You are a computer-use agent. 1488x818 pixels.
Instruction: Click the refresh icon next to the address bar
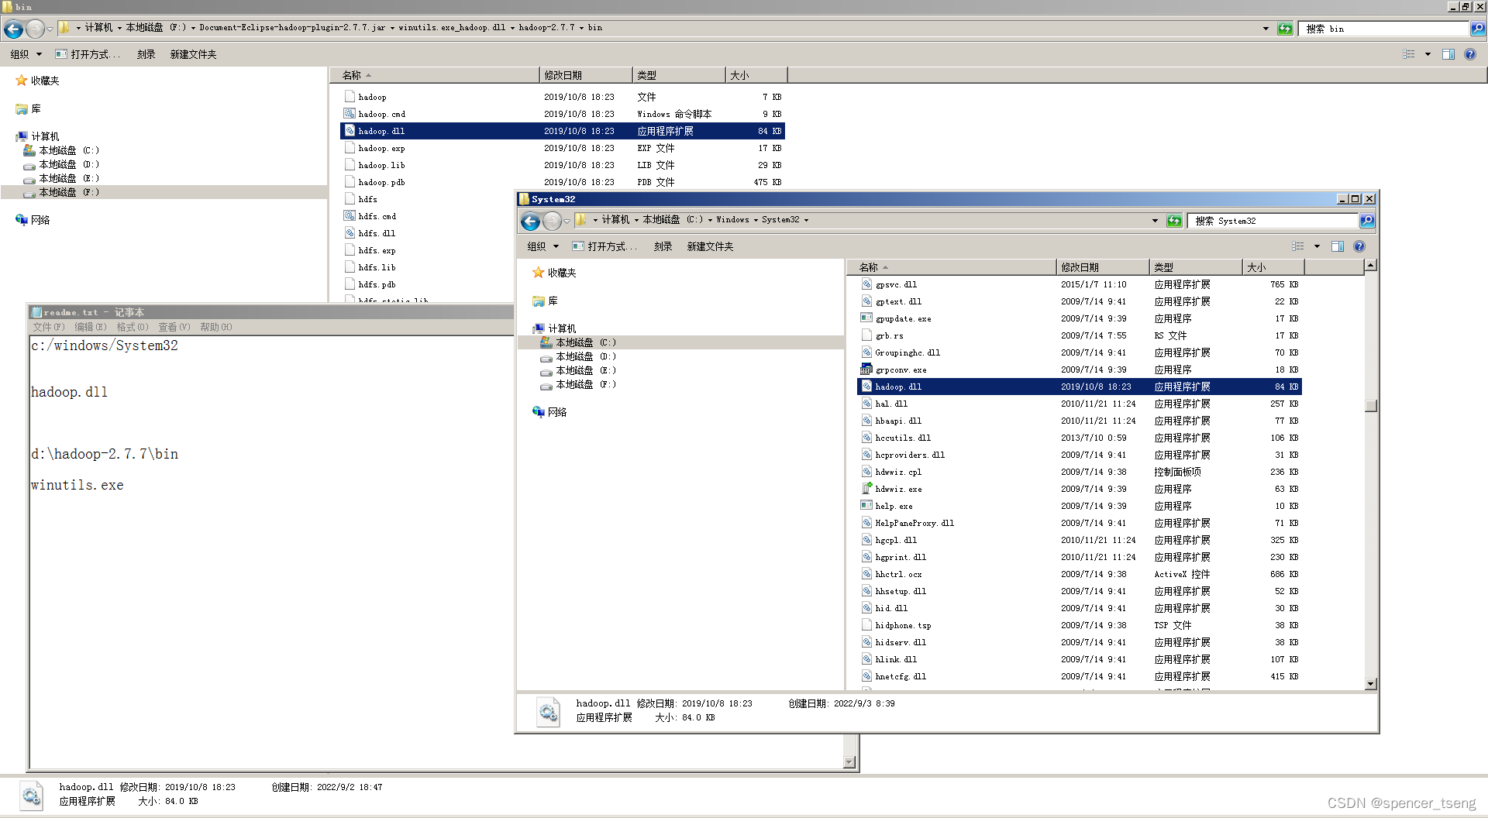point(1285,29)
